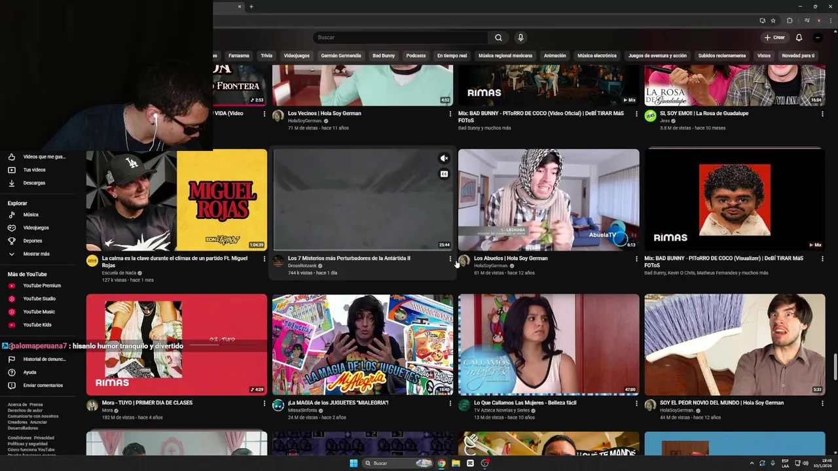
Task: Select the Germán Garmendia chip
Action: coord(341,56)
